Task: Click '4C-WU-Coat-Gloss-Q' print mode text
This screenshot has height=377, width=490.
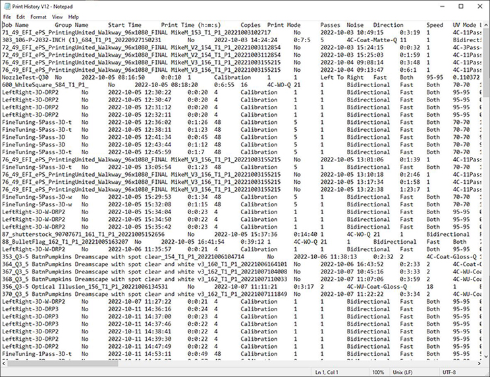Action: tap(377, 287)
